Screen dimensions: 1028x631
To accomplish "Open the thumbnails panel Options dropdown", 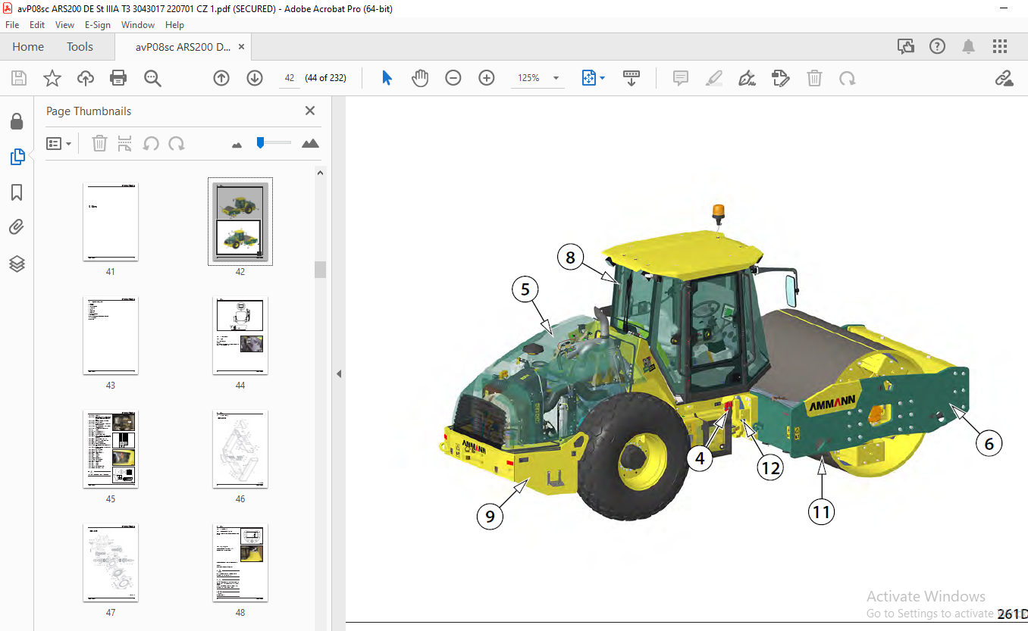I will tap(59, 143).
